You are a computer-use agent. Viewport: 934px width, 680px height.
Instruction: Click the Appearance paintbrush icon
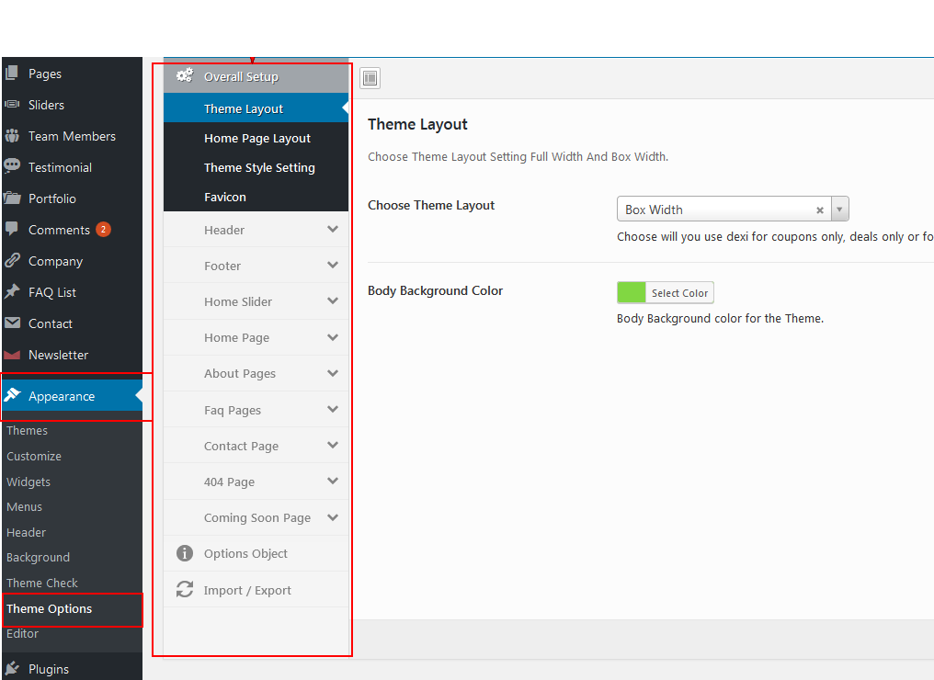[12, 396]
